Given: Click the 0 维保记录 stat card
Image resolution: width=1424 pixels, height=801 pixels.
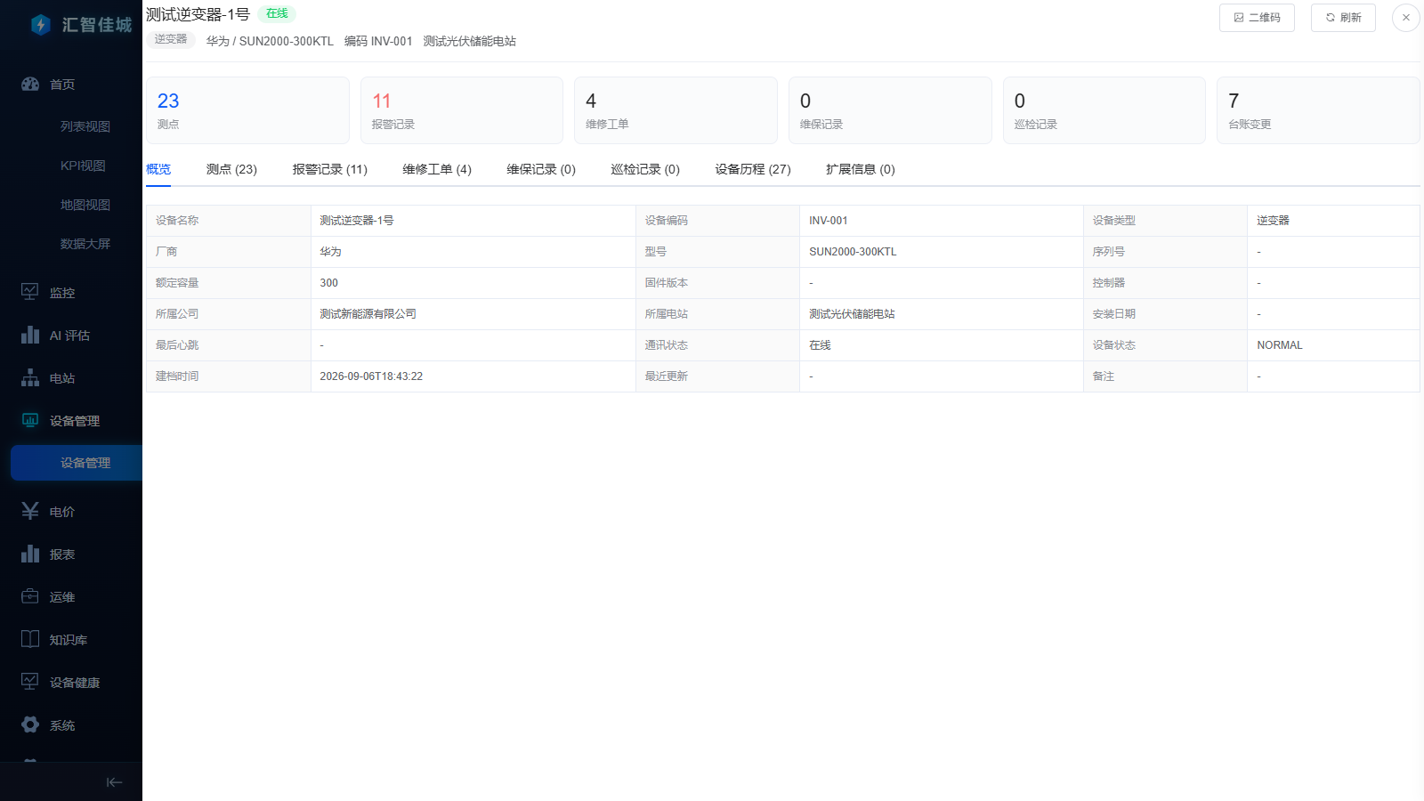Looking at the screenshot, I should coord(890,110).
